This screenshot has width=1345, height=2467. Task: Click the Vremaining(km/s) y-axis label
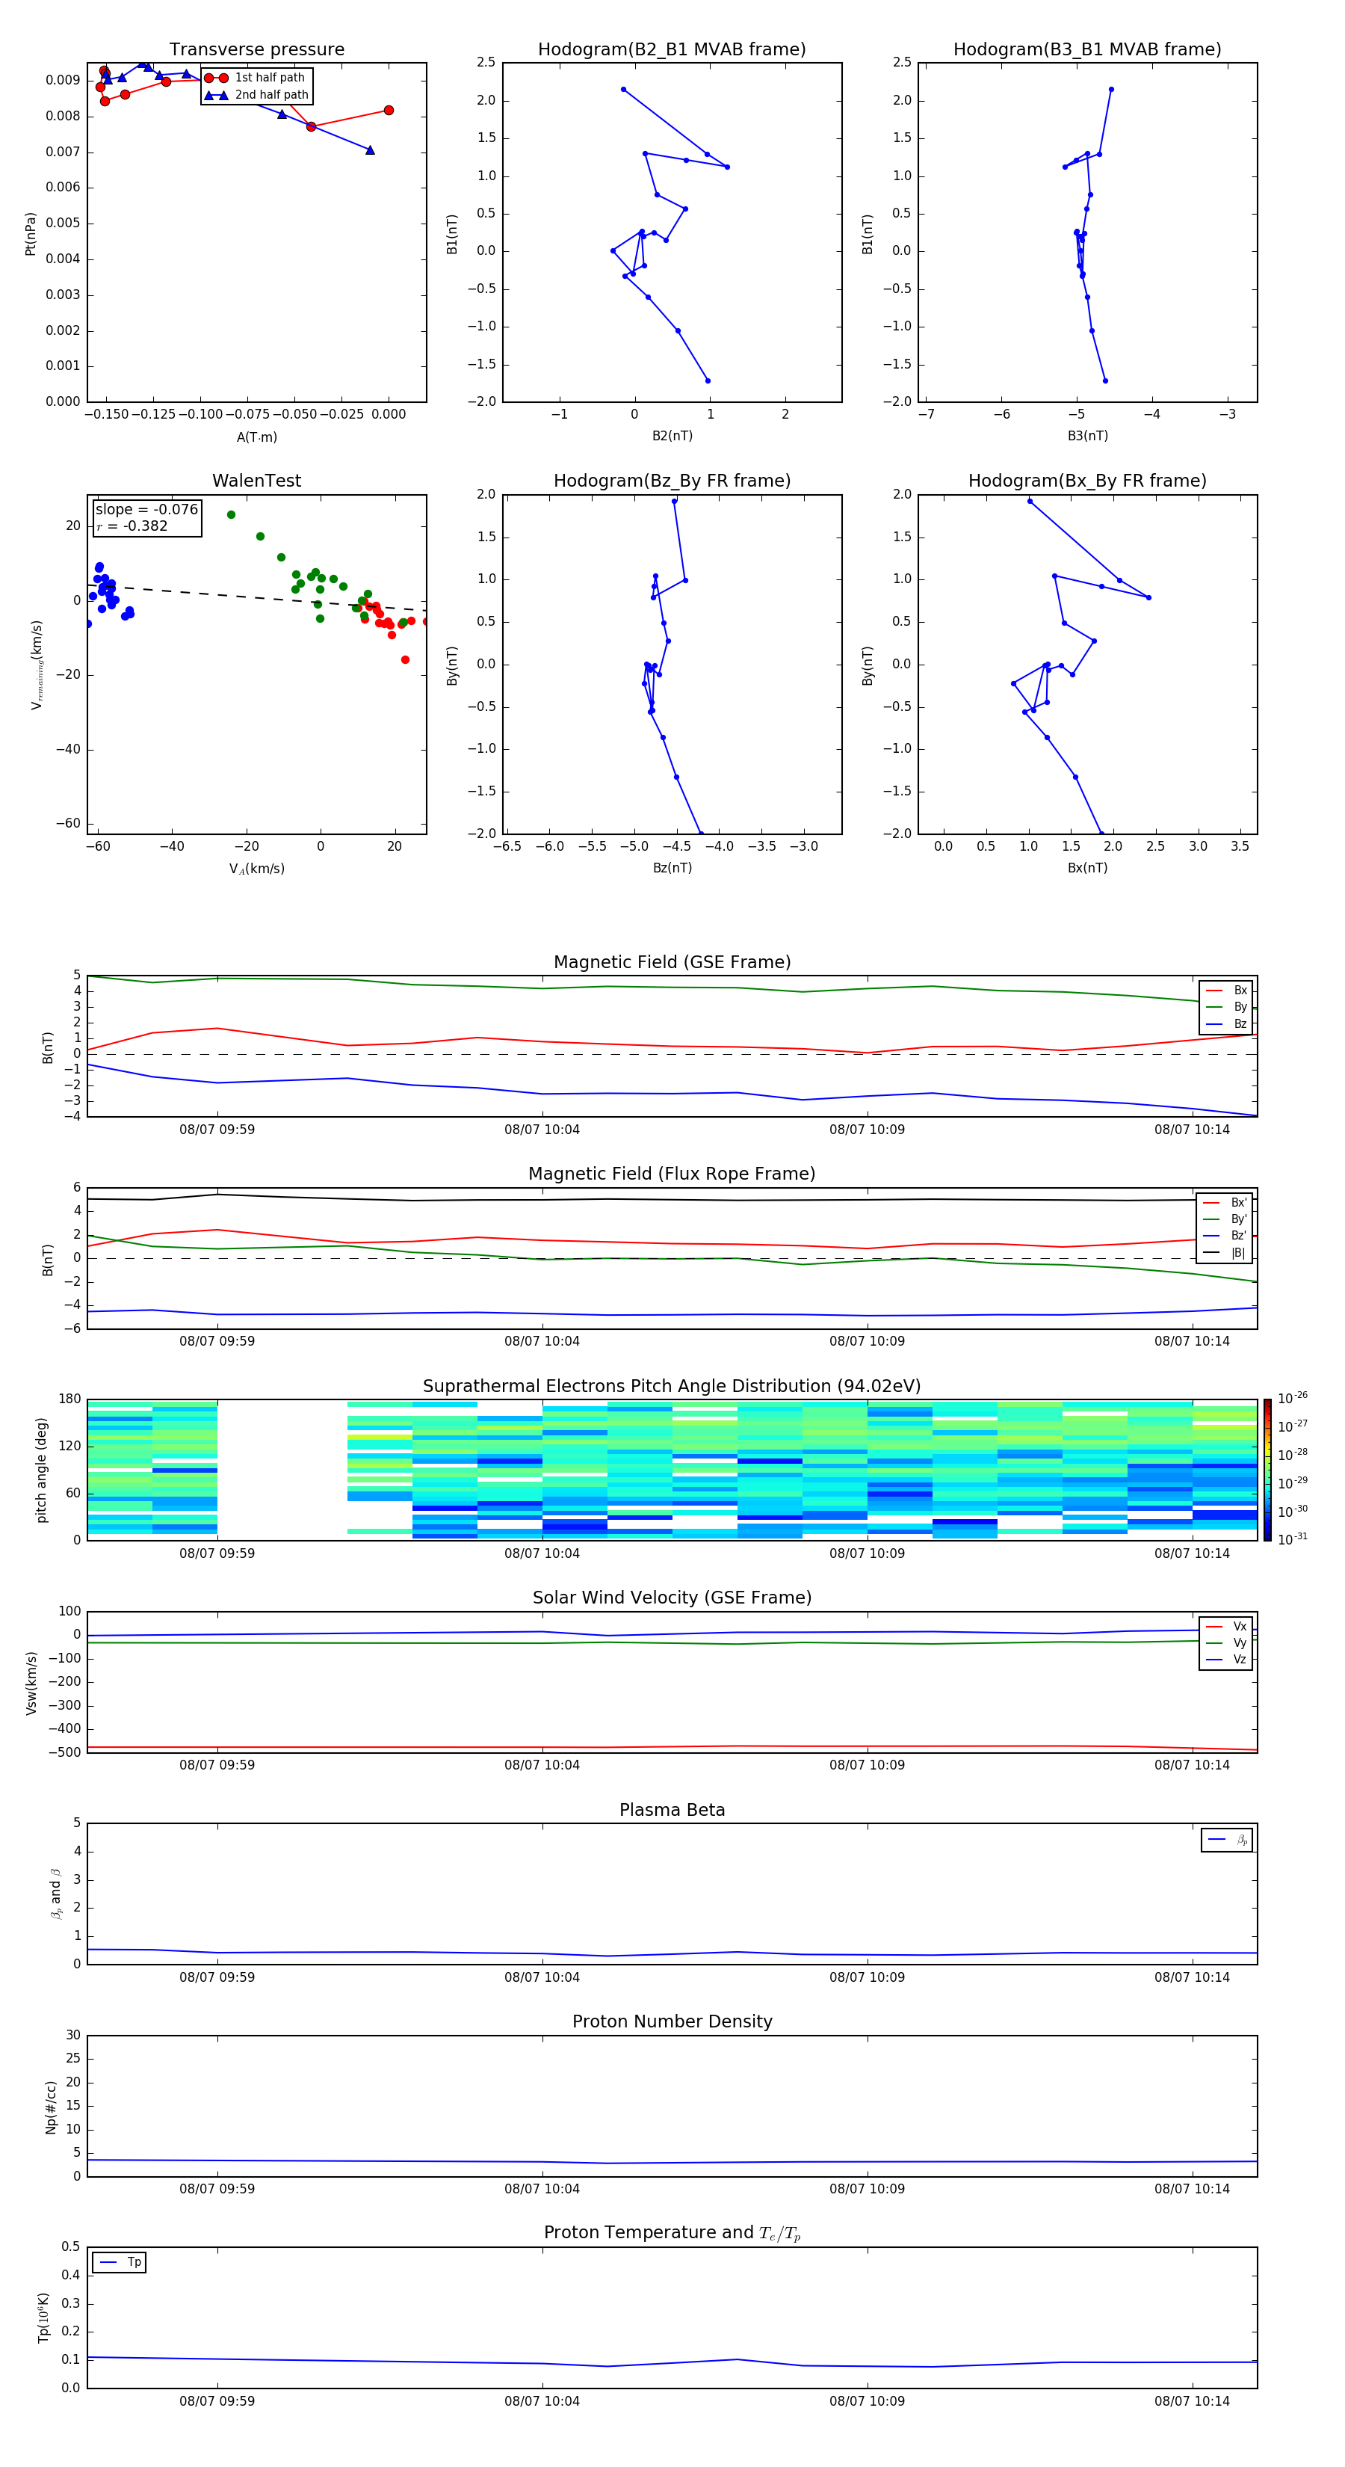(x=37, y=665)
